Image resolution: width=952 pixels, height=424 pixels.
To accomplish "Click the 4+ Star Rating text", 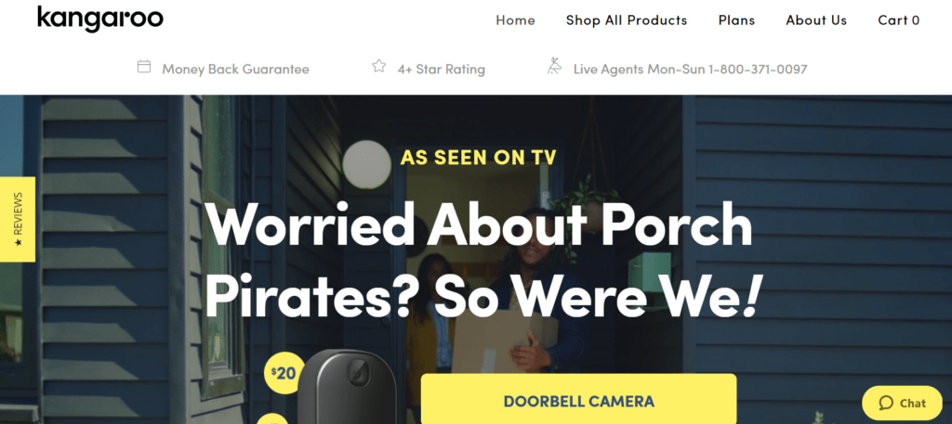I will coord(442,69).
